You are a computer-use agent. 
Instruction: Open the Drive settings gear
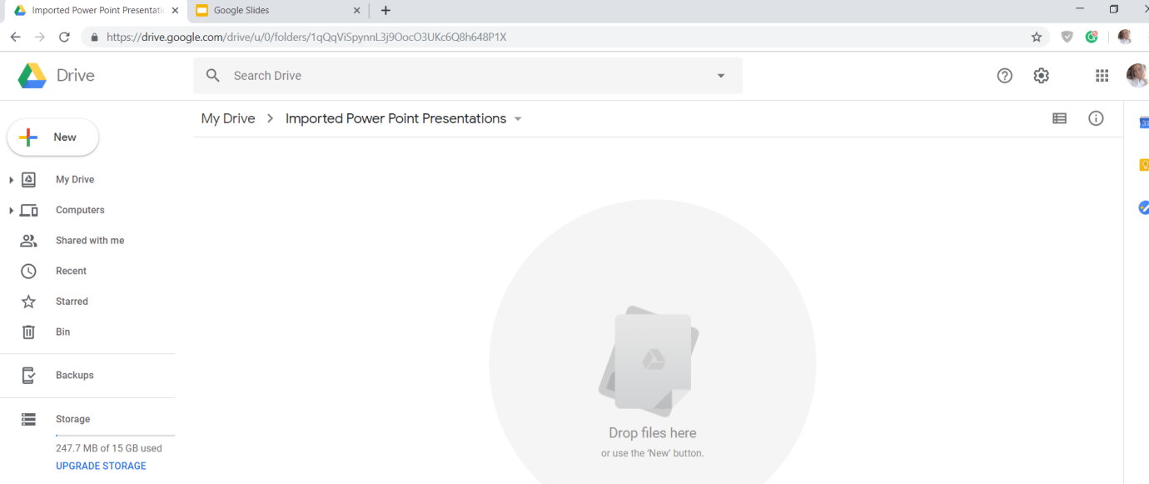(x=1041, y=76)
